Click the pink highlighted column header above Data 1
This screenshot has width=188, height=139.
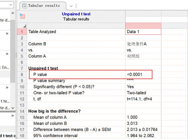(143, 25)
